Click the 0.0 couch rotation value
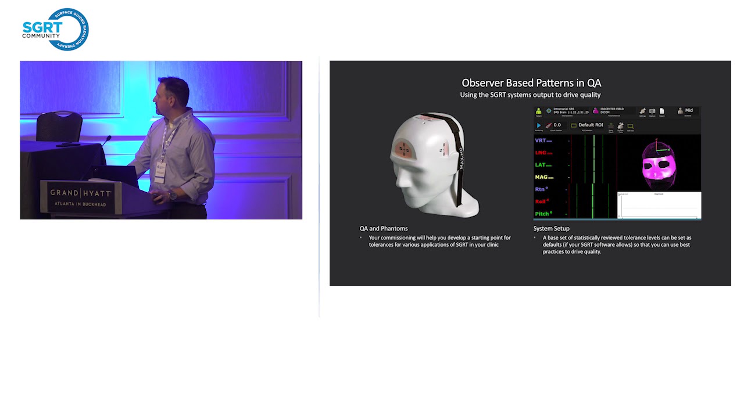Screen dimensions: 744x418 pyautogui.click(x=557, y=125)
